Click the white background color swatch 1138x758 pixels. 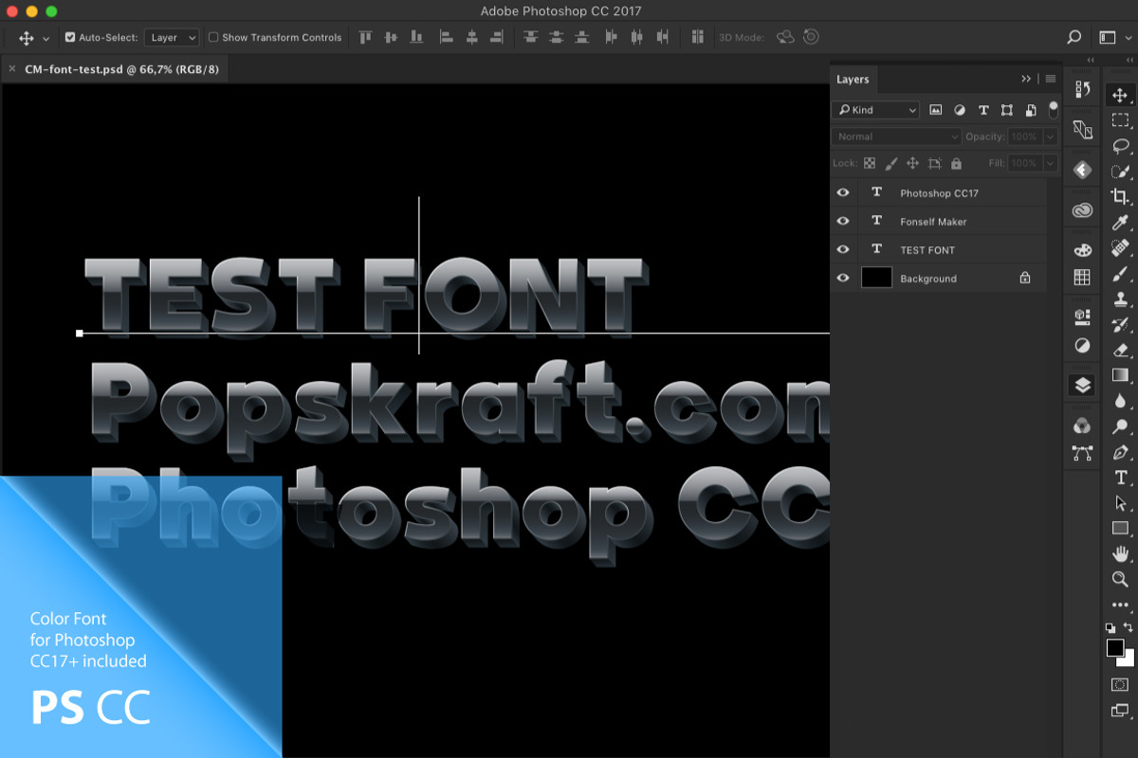pyautogui.click(x=1129, y=660)
